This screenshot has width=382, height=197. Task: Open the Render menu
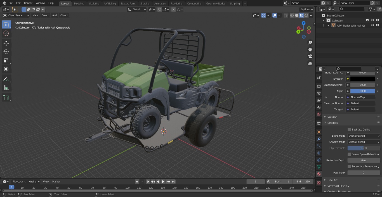[x=28, y=3]
